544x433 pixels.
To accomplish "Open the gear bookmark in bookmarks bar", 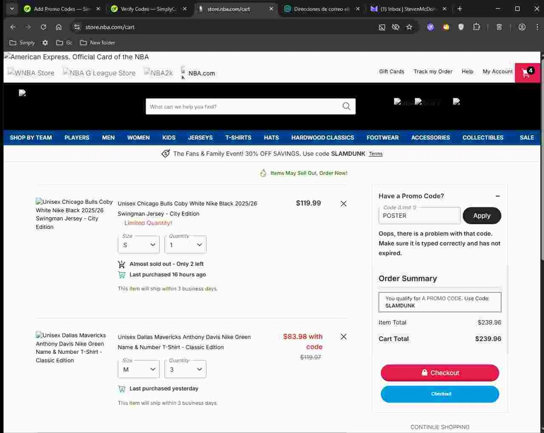I will coord(45,43).
